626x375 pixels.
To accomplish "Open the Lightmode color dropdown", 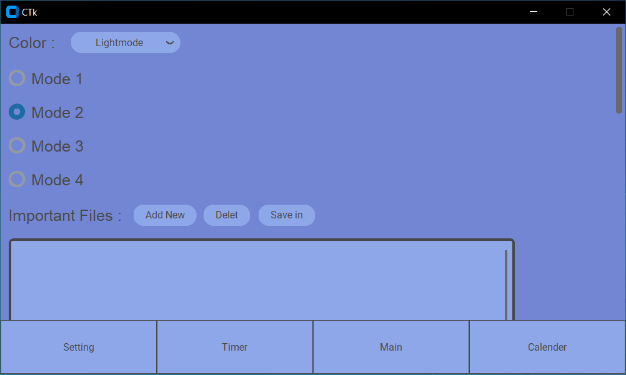I will tap(126, 42).
